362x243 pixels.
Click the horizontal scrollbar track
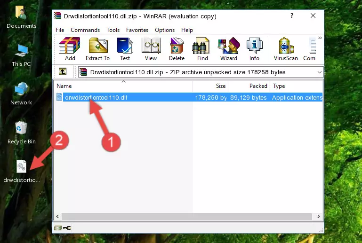click(187, 216)
